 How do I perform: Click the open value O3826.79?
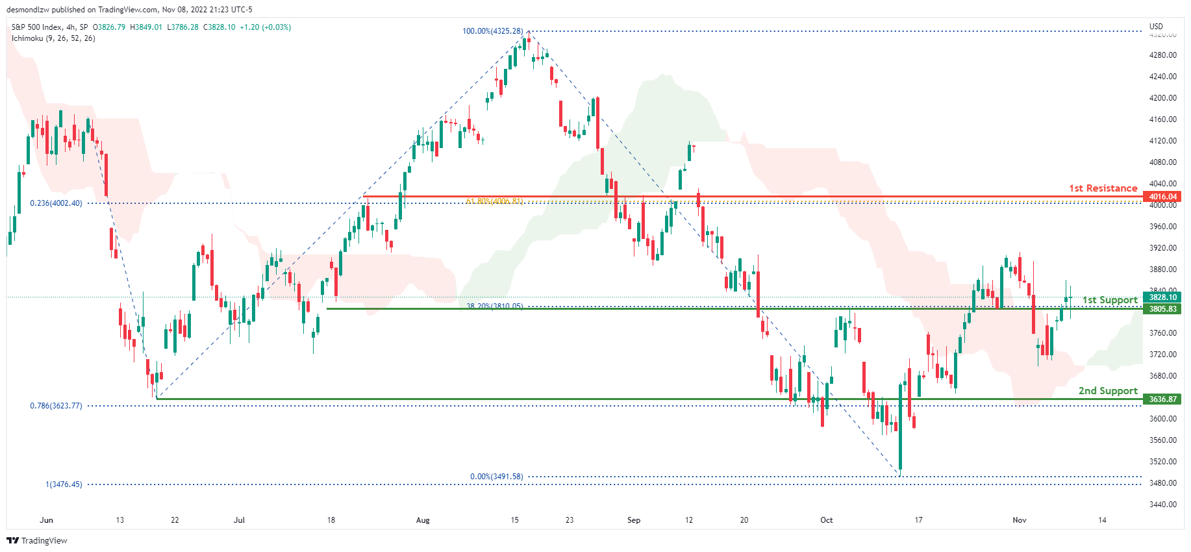coord(109,27)
